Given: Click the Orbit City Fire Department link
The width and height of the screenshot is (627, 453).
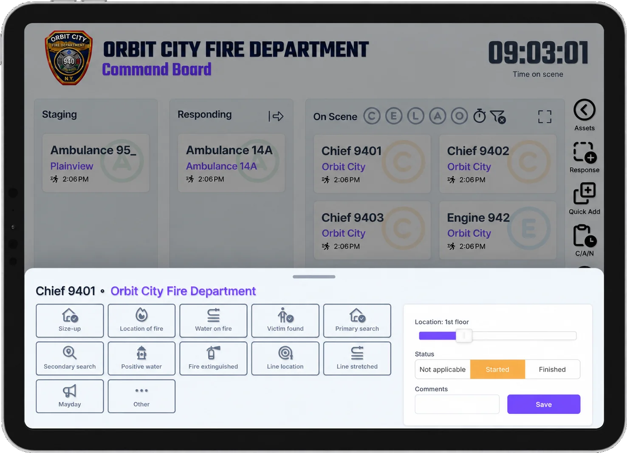Looking at the screenshot, I should (x=183, y=291).
